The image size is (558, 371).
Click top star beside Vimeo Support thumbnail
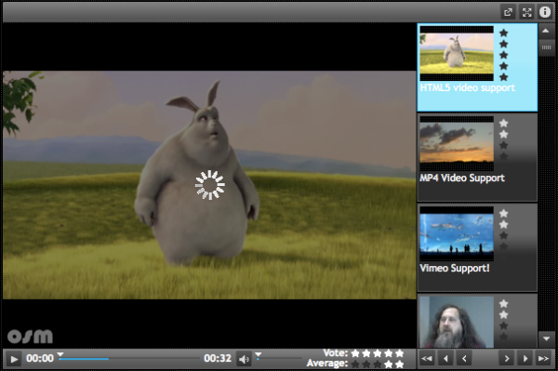[503, 214]
